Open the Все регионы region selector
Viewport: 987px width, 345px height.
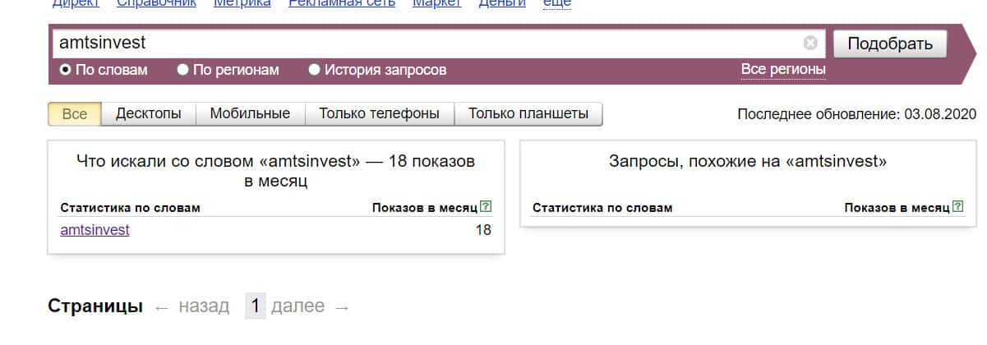pyautogui.click(x=783, y=70)
